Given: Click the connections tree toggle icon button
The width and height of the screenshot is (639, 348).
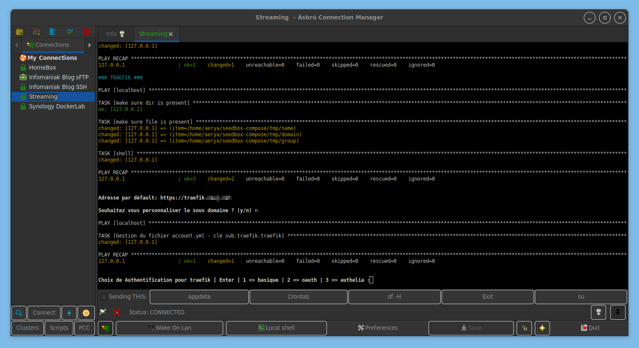Looking at the screenshot, I should point(105,328).
